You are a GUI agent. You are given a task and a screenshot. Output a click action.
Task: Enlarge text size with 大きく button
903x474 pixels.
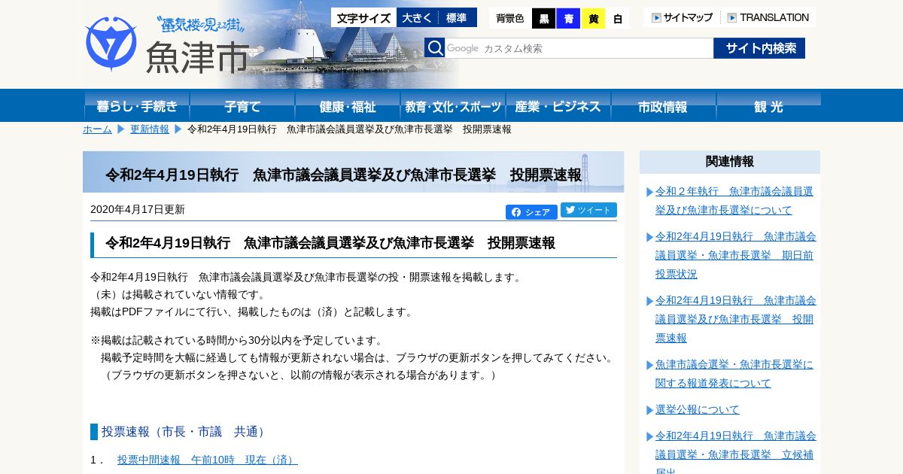417,17
